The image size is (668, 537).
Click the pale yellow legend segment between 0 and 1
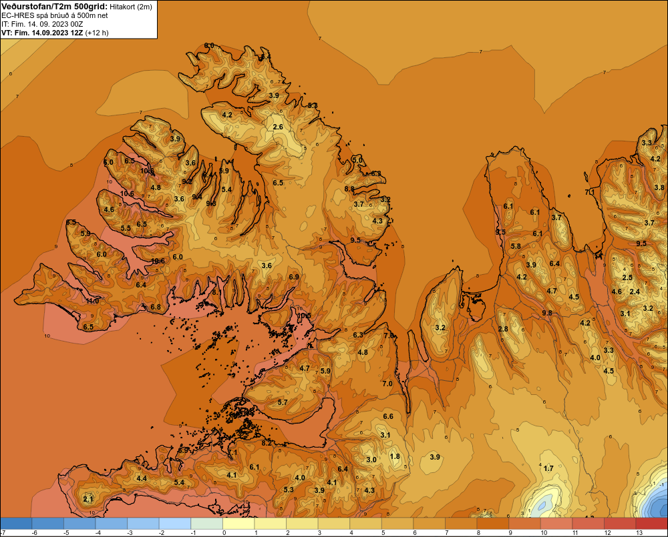click(238, 524)
